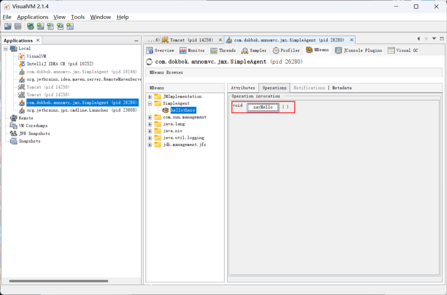Expand the JMImplementation MBeans node

pos(150,97)
